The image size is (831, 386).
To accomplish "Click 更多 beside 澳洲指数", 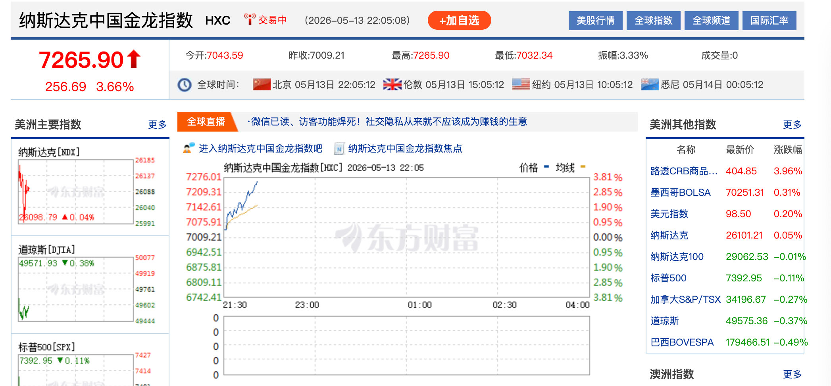I will tap(792, 374).
